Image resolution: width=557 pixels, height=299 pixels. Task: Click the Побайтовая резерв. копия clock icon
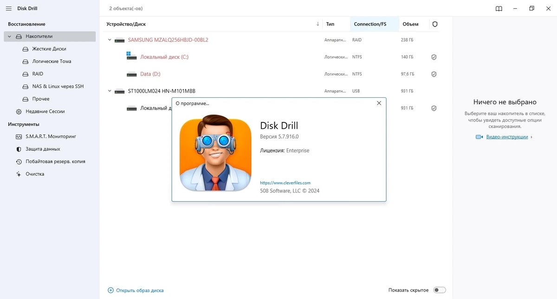click(x=19, y=162)
